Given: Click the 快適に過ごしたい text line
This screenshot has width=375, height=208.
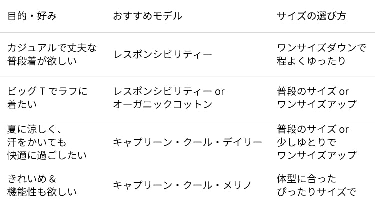Looking at the screenshot, I should (x=47, y=155).
